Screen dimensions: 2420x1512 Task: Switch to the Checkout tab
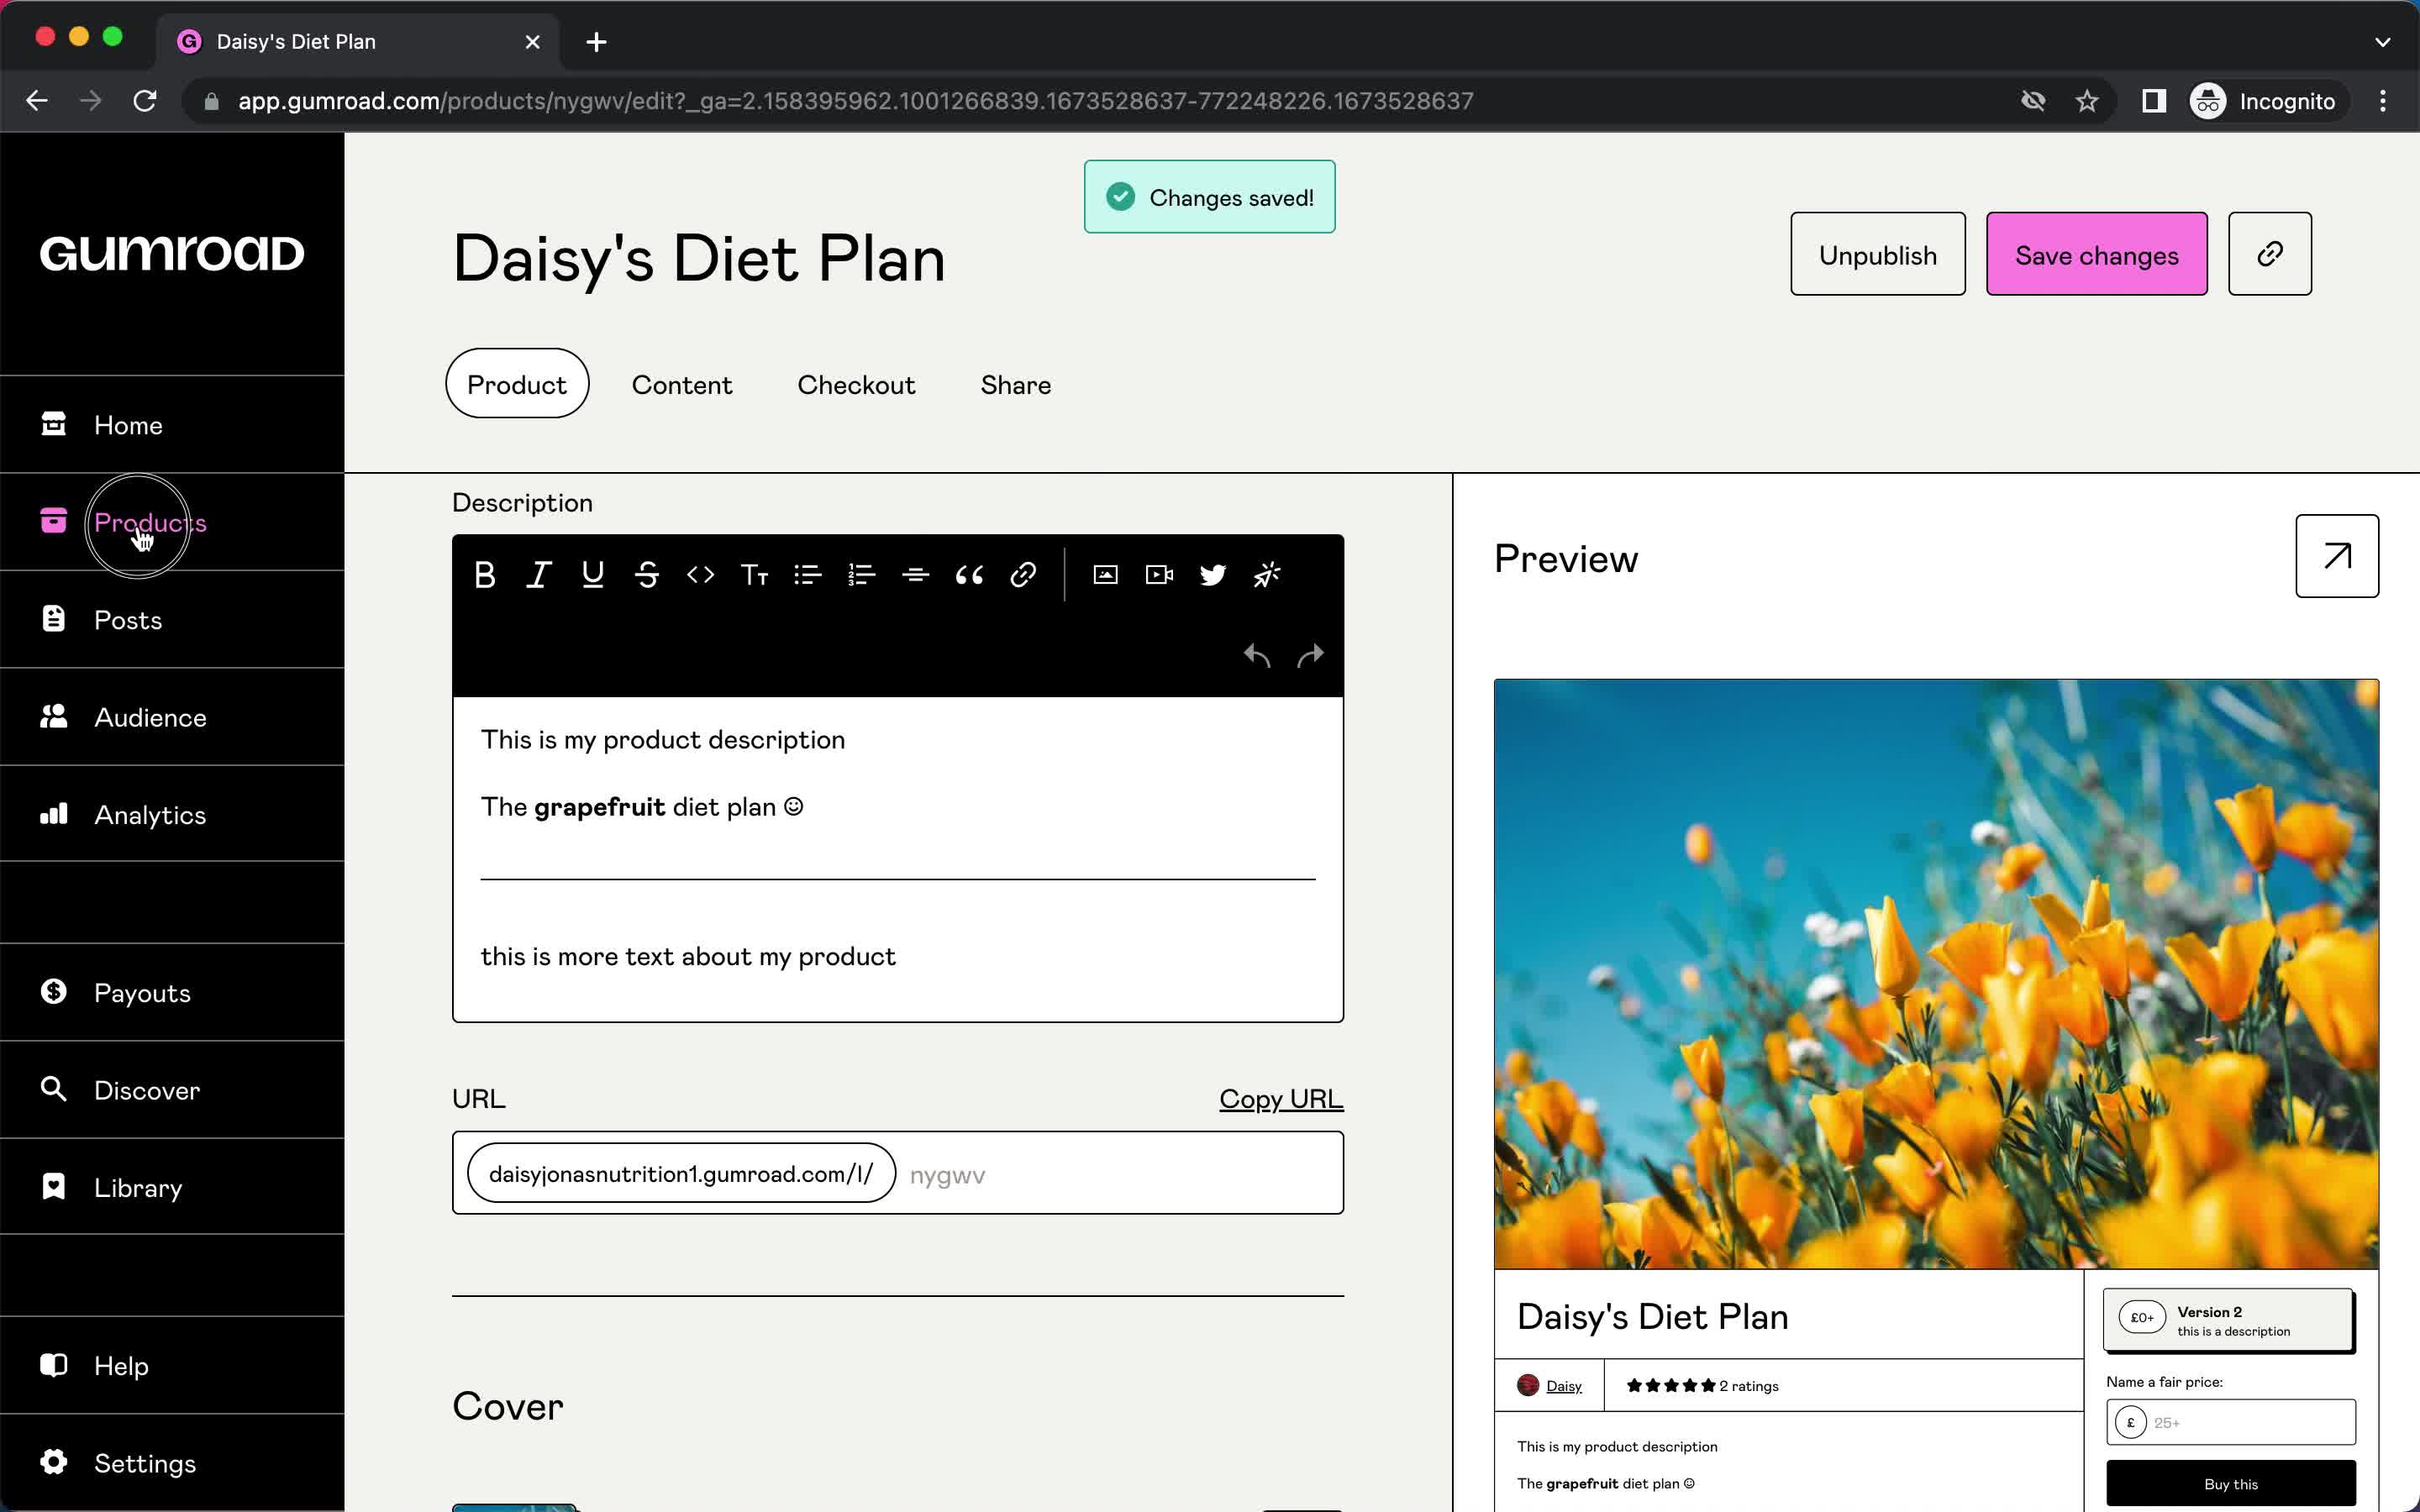click(x=855, y=383)
